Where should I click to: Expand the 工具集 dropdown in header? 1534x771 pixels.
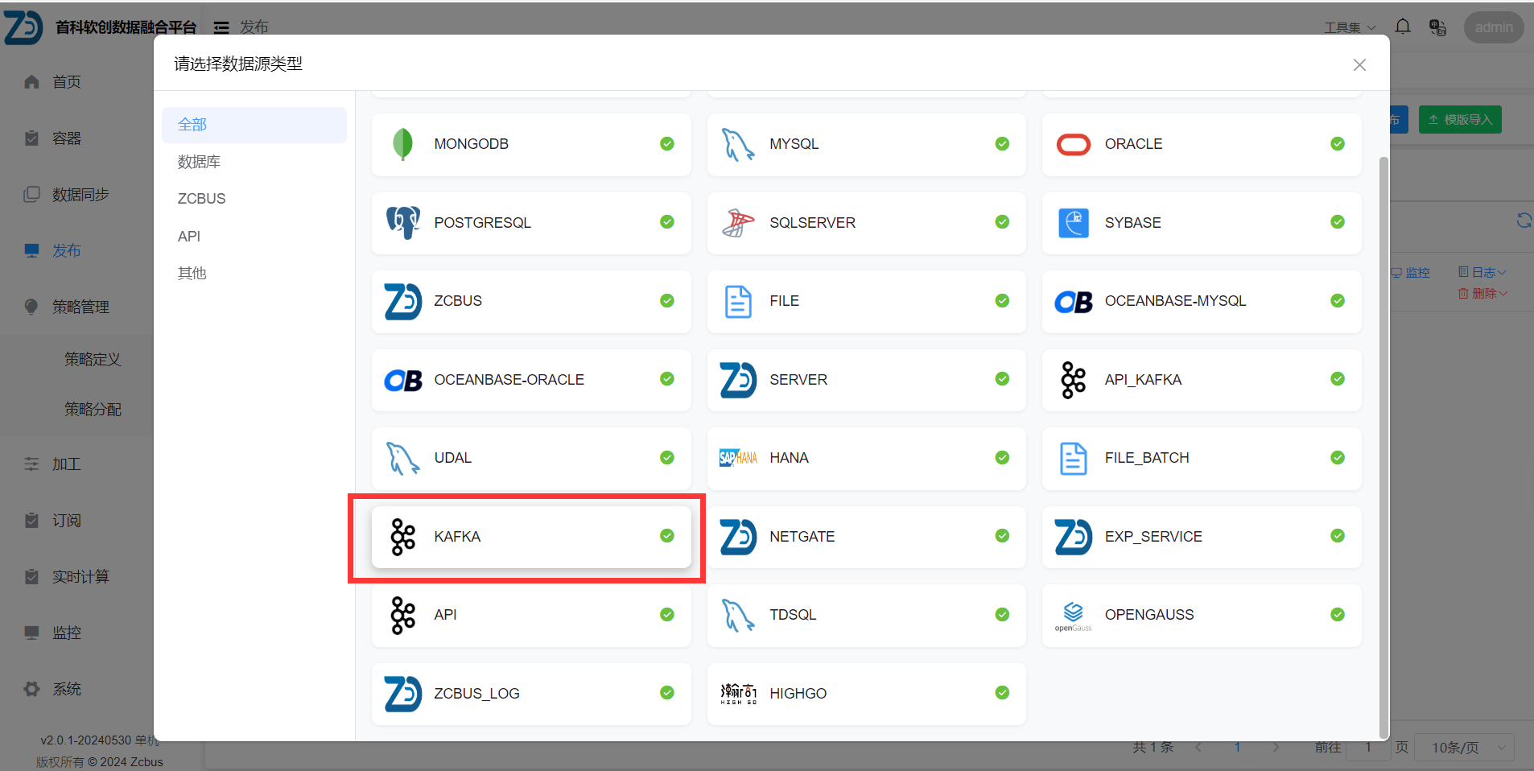[1350, 28]
